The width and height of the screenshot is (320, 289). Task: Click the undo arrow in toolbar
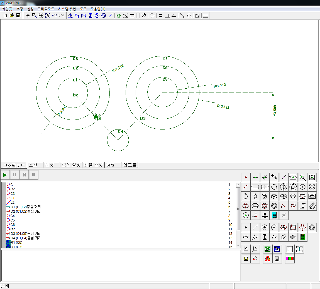click(x=55, y=16)
